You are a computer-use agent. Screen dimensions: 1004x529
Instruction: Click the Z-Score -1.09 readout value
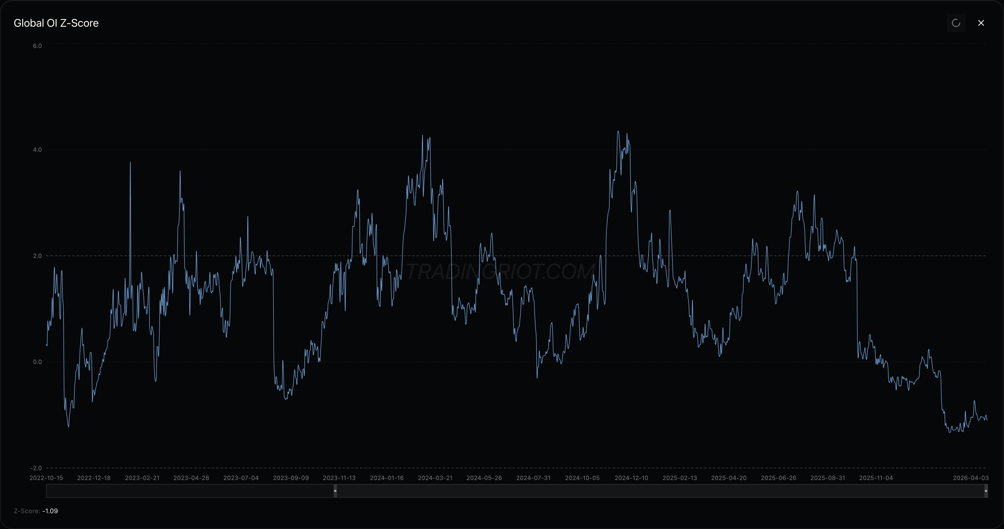[x=50, y=511]
